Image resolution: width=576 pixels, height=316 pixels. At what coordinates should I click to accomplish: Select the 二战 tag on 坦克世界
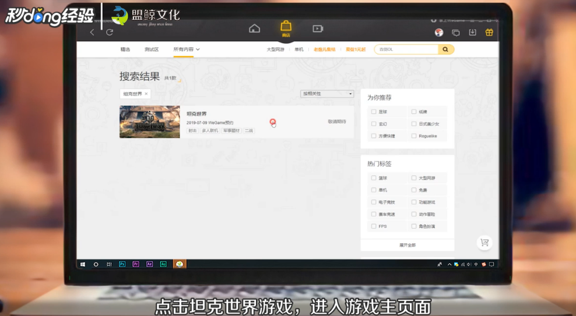pos(249,130)
